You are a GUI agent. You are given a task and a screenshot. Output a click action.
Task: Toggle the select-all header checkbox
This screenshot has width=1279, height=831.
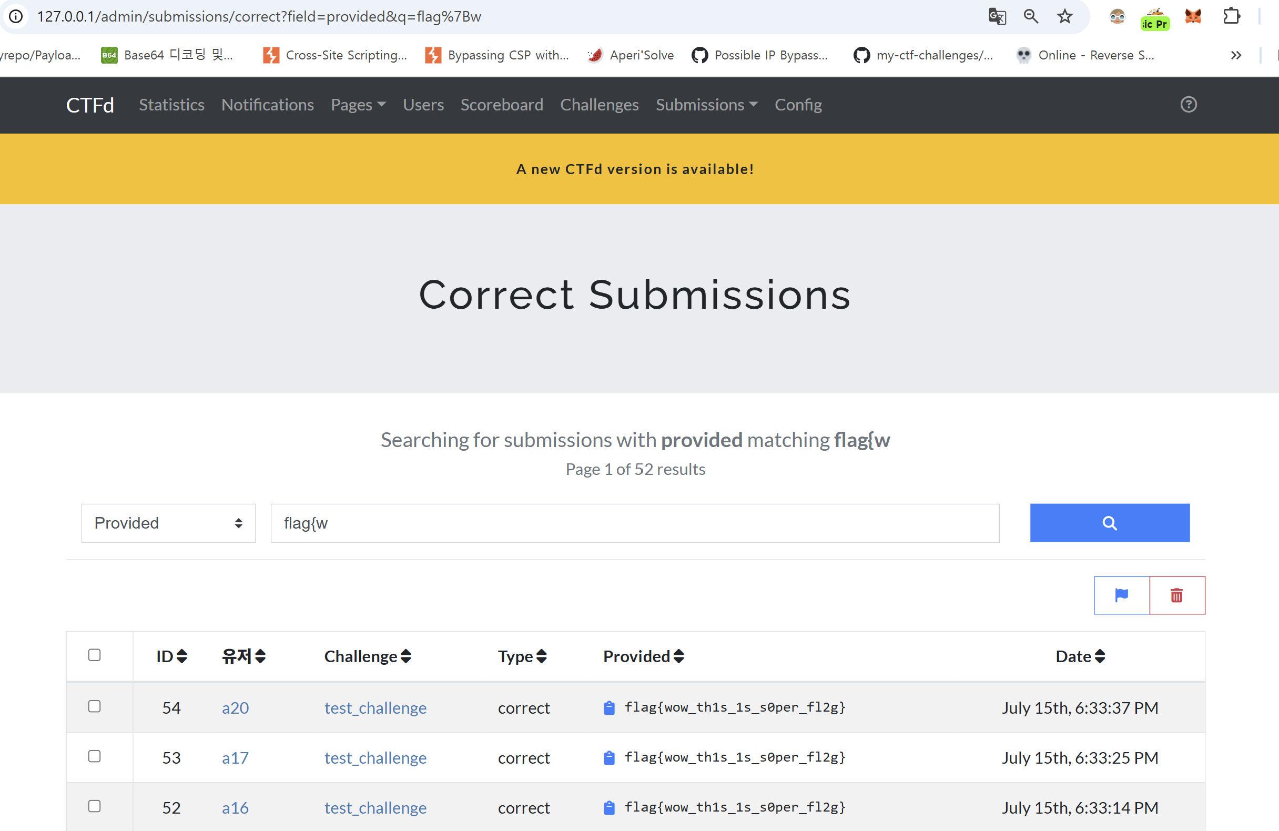pos(95,655)
